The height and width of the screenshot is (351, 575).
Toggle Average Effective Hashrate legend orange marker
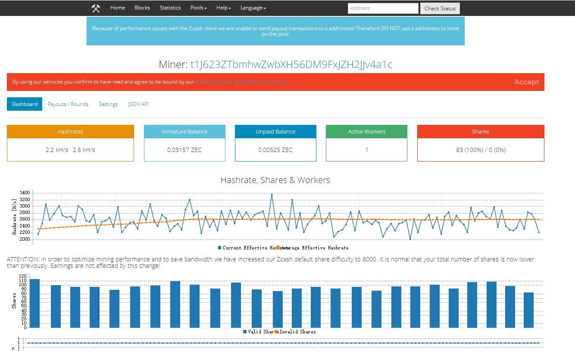click(278, 248)
